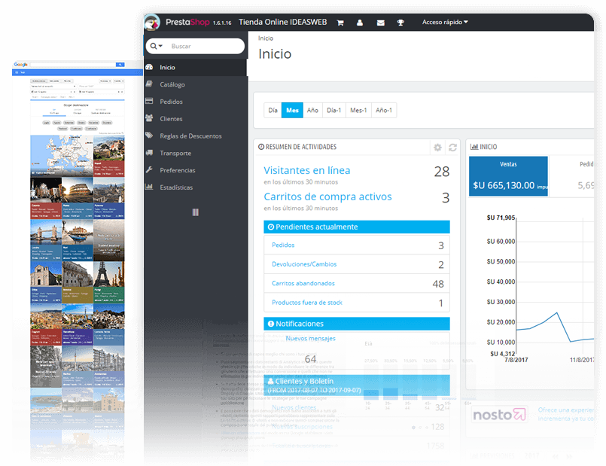Image resolution: width=606 pixels, height=466 pixels.
Task: Open the shopping cart icon in header
Action: [340, 23]
